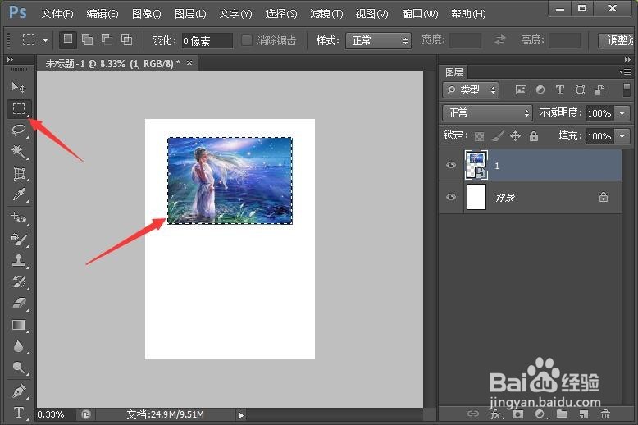The image size is (638, 425).
Task: Hide the 背景 layer eye
Action: pos(451,197)
